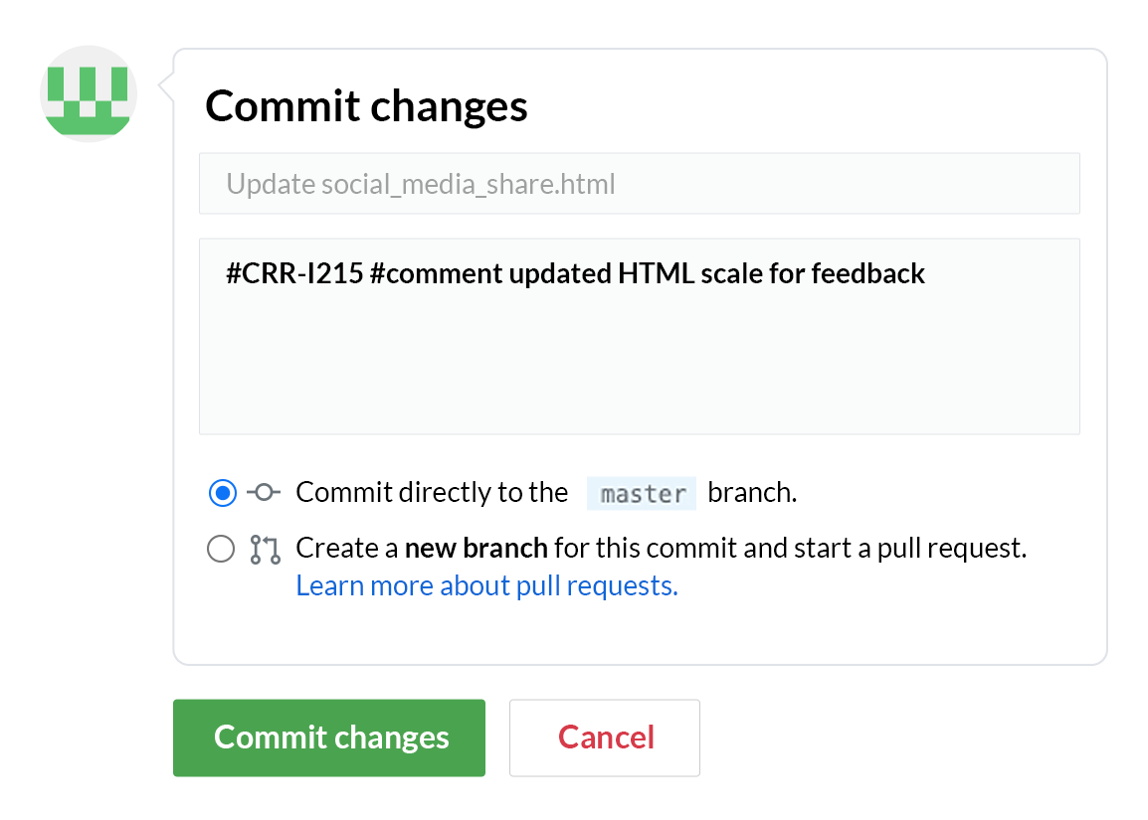The image size is (1148, 820).
Task: Click "for this commit and start a pull request" text
Action: [x=790, y=548]
